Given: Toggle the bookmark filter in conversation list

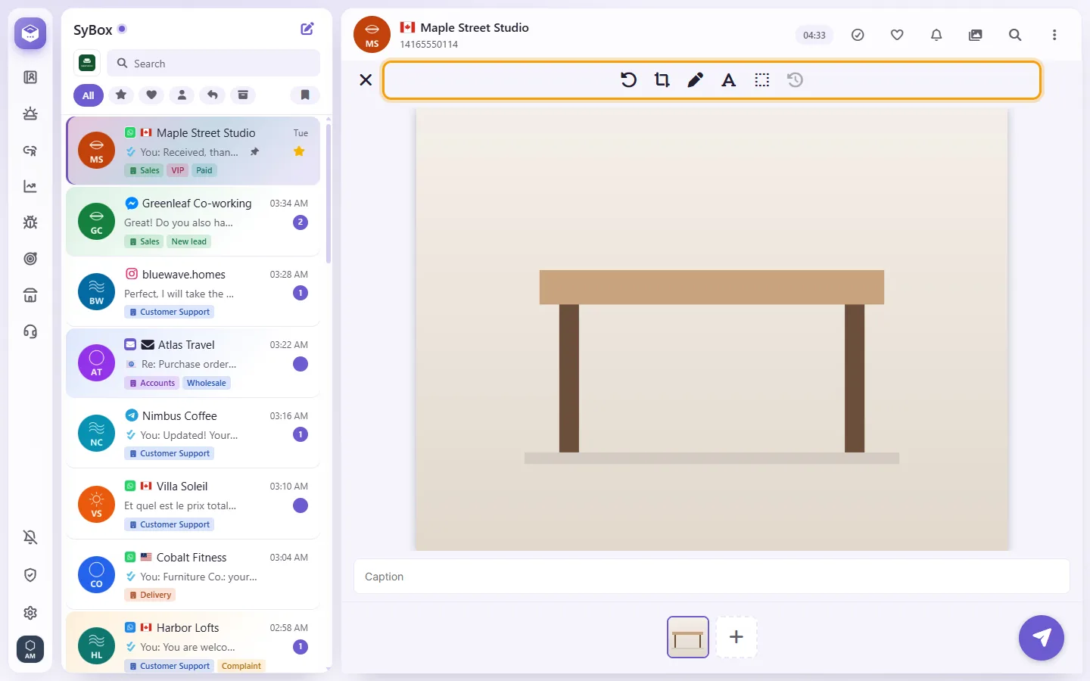Looking at the screenshot, I should 305,95.
